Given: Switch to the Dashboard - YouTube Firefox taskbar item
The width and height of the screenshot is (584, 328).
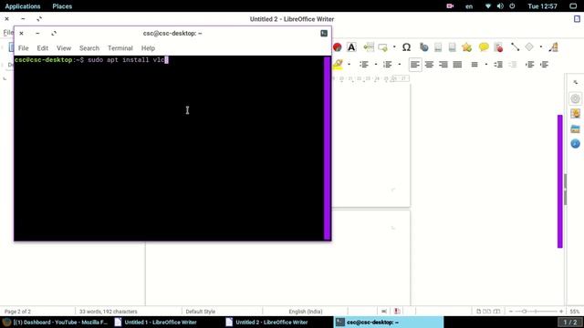Looking at the screenshot, I should [x=55, y=322].
